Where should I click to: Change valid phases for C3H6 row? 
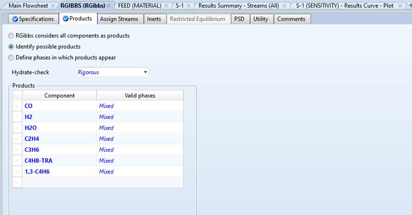(x=140, y=150)
